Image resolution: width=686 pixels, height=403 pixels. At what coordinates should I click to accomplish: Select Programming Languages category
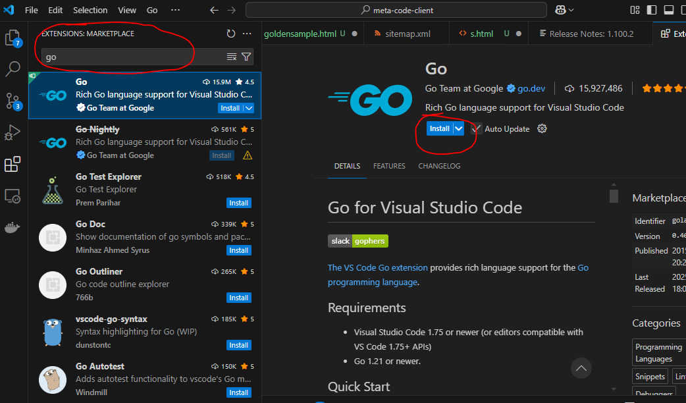[x=658, y=352]
